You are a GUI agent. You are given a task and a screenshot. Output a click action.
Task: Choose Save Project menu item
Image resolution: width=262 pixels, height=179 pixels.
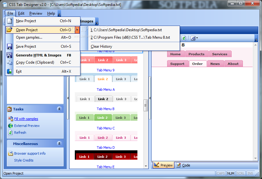point(43,46)
